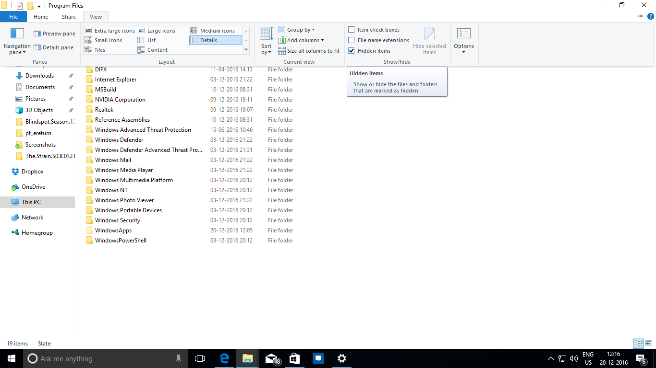Switch layout to Tiles

(x=95, y=50)
